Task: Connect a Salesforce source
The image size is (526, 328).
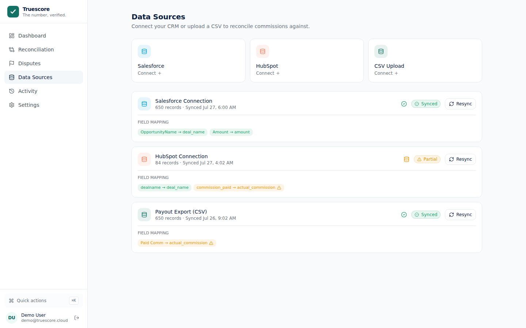Action: point(149,73)
